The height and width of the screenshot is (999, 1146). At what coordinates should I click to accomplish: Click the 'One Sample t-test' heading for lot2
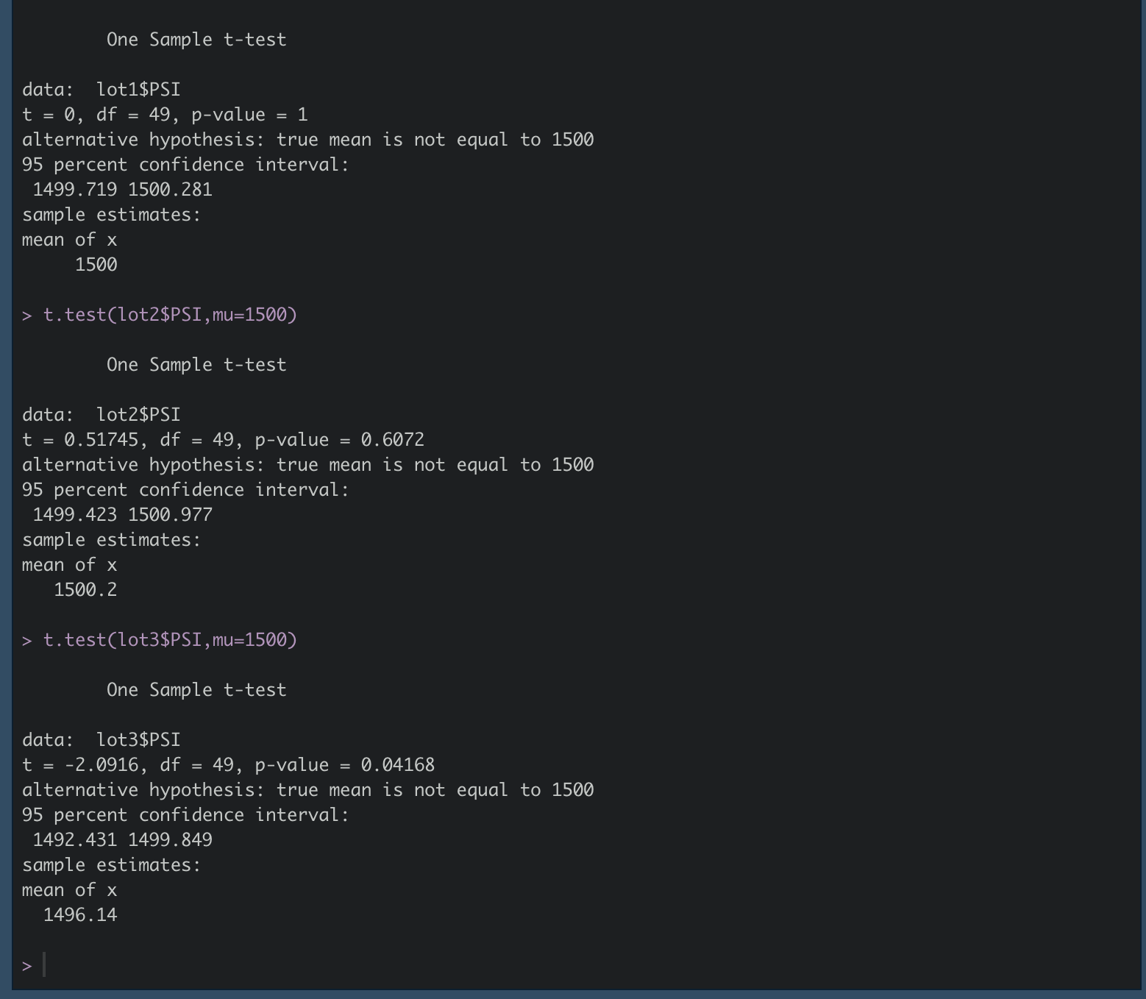point(196,365)
